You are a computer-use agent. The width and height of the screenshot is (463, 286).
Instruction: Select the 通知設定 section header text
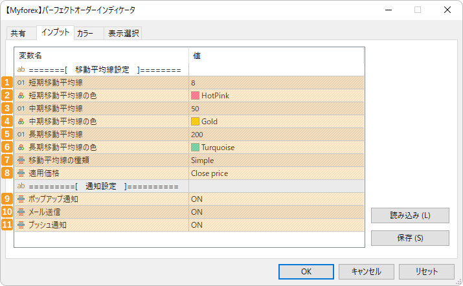104,186
